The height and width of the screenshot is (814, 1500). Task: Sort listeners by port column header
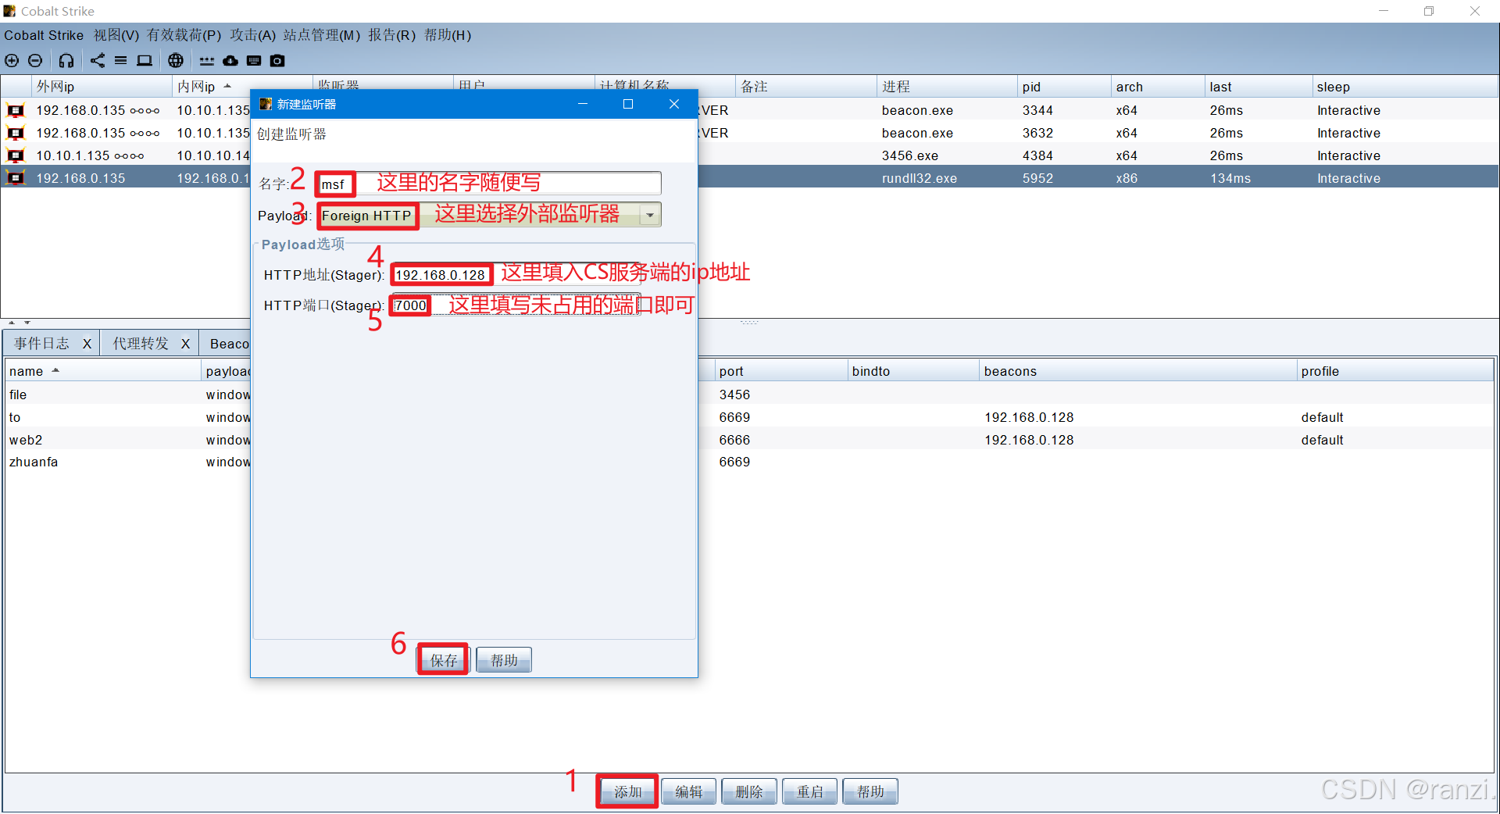coord(780,370)
